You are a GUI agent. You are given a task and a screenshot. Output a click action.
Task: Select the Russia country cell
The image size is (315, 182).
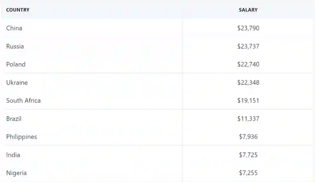(15, 46)
